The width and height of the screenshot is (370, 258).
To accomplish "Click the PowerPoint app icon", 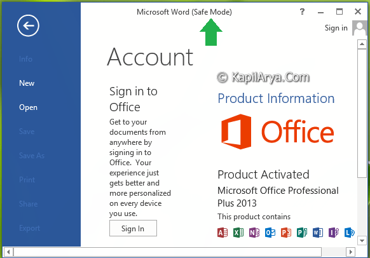I will pyautogui.click(x=286, y=233).
